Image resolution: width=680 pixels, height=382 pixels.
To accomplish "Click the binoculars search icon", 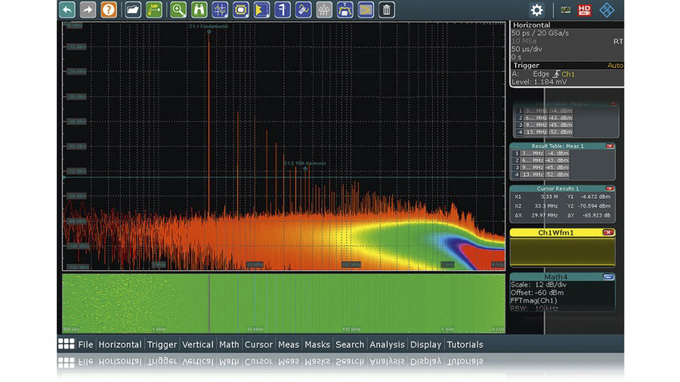I will (x=199, y=10).
